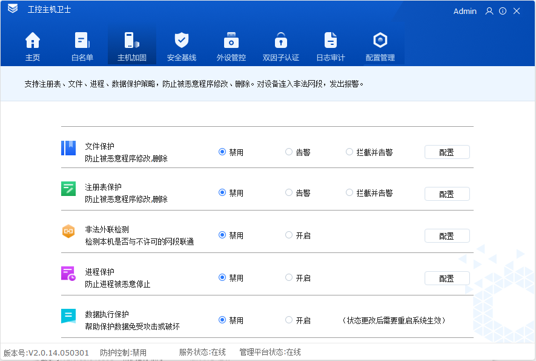Click the 外设管控 peripheral control icon
The width and height of the screenshot is (536, 361).
[231, 41]
